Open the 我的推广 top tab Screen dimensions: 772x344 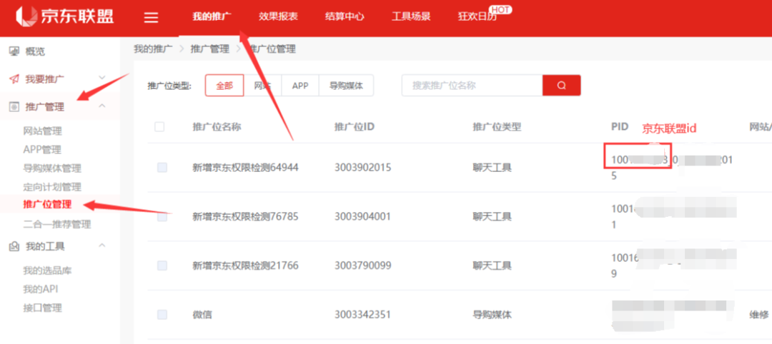[x=212, y=16]
